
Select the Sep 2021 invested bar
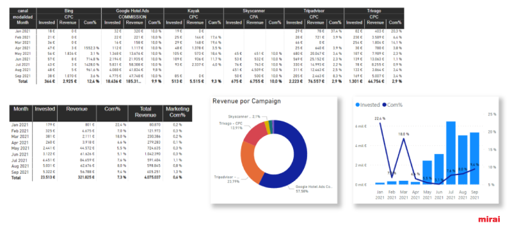474,158
